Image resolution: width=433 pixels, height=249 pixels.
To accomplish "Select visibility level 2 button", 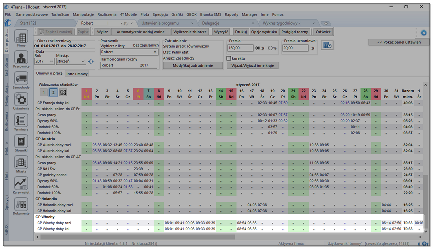I will (53, 92).
